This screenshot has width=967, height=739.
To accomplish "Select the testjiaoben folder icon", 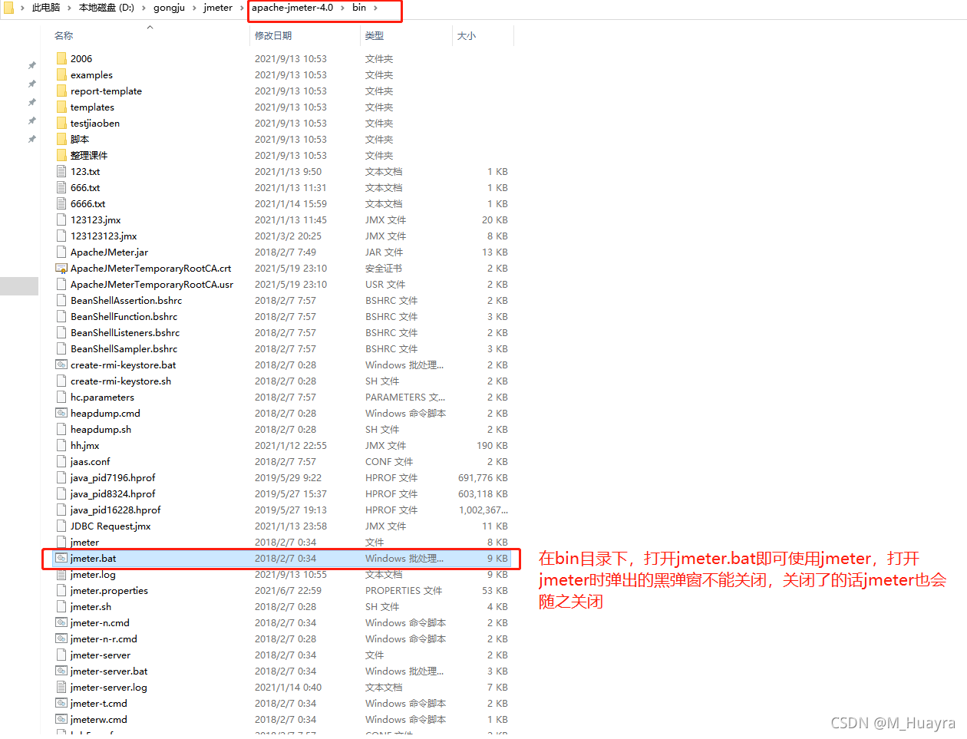I will (61, 123).
